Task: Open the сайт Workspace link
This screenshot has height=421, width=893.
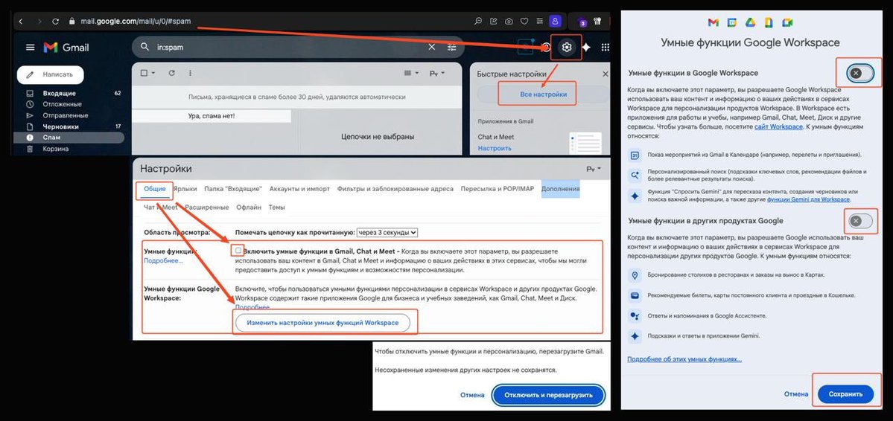Action: [778, 127]
